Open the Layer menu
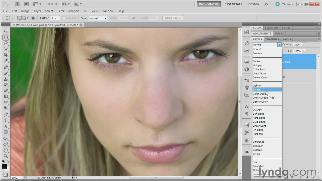The width and height of the screenshot is (322, 181). [x=37, y=11]
